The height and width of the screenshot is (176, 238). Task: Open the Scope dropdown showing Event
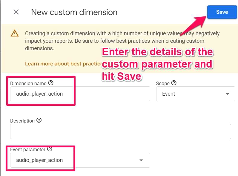click(x=196, y=94)
